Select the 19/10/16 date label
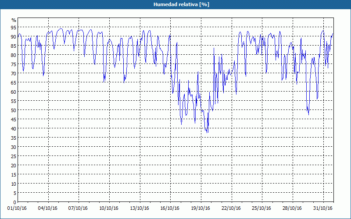 point(201,208)
